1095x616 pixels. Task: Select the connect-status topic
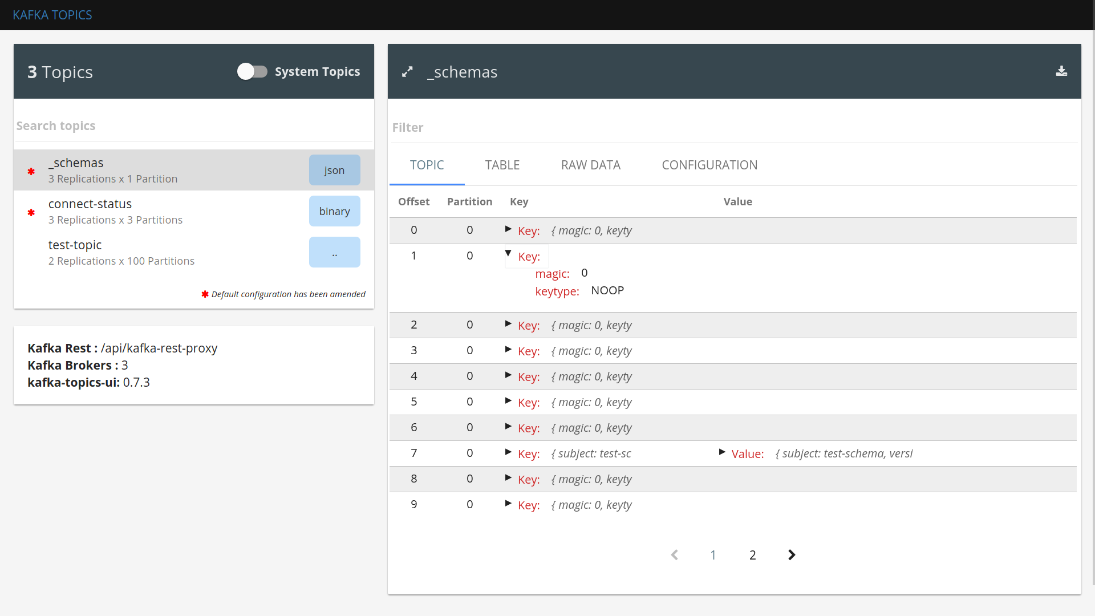click(x=194, y=211)
